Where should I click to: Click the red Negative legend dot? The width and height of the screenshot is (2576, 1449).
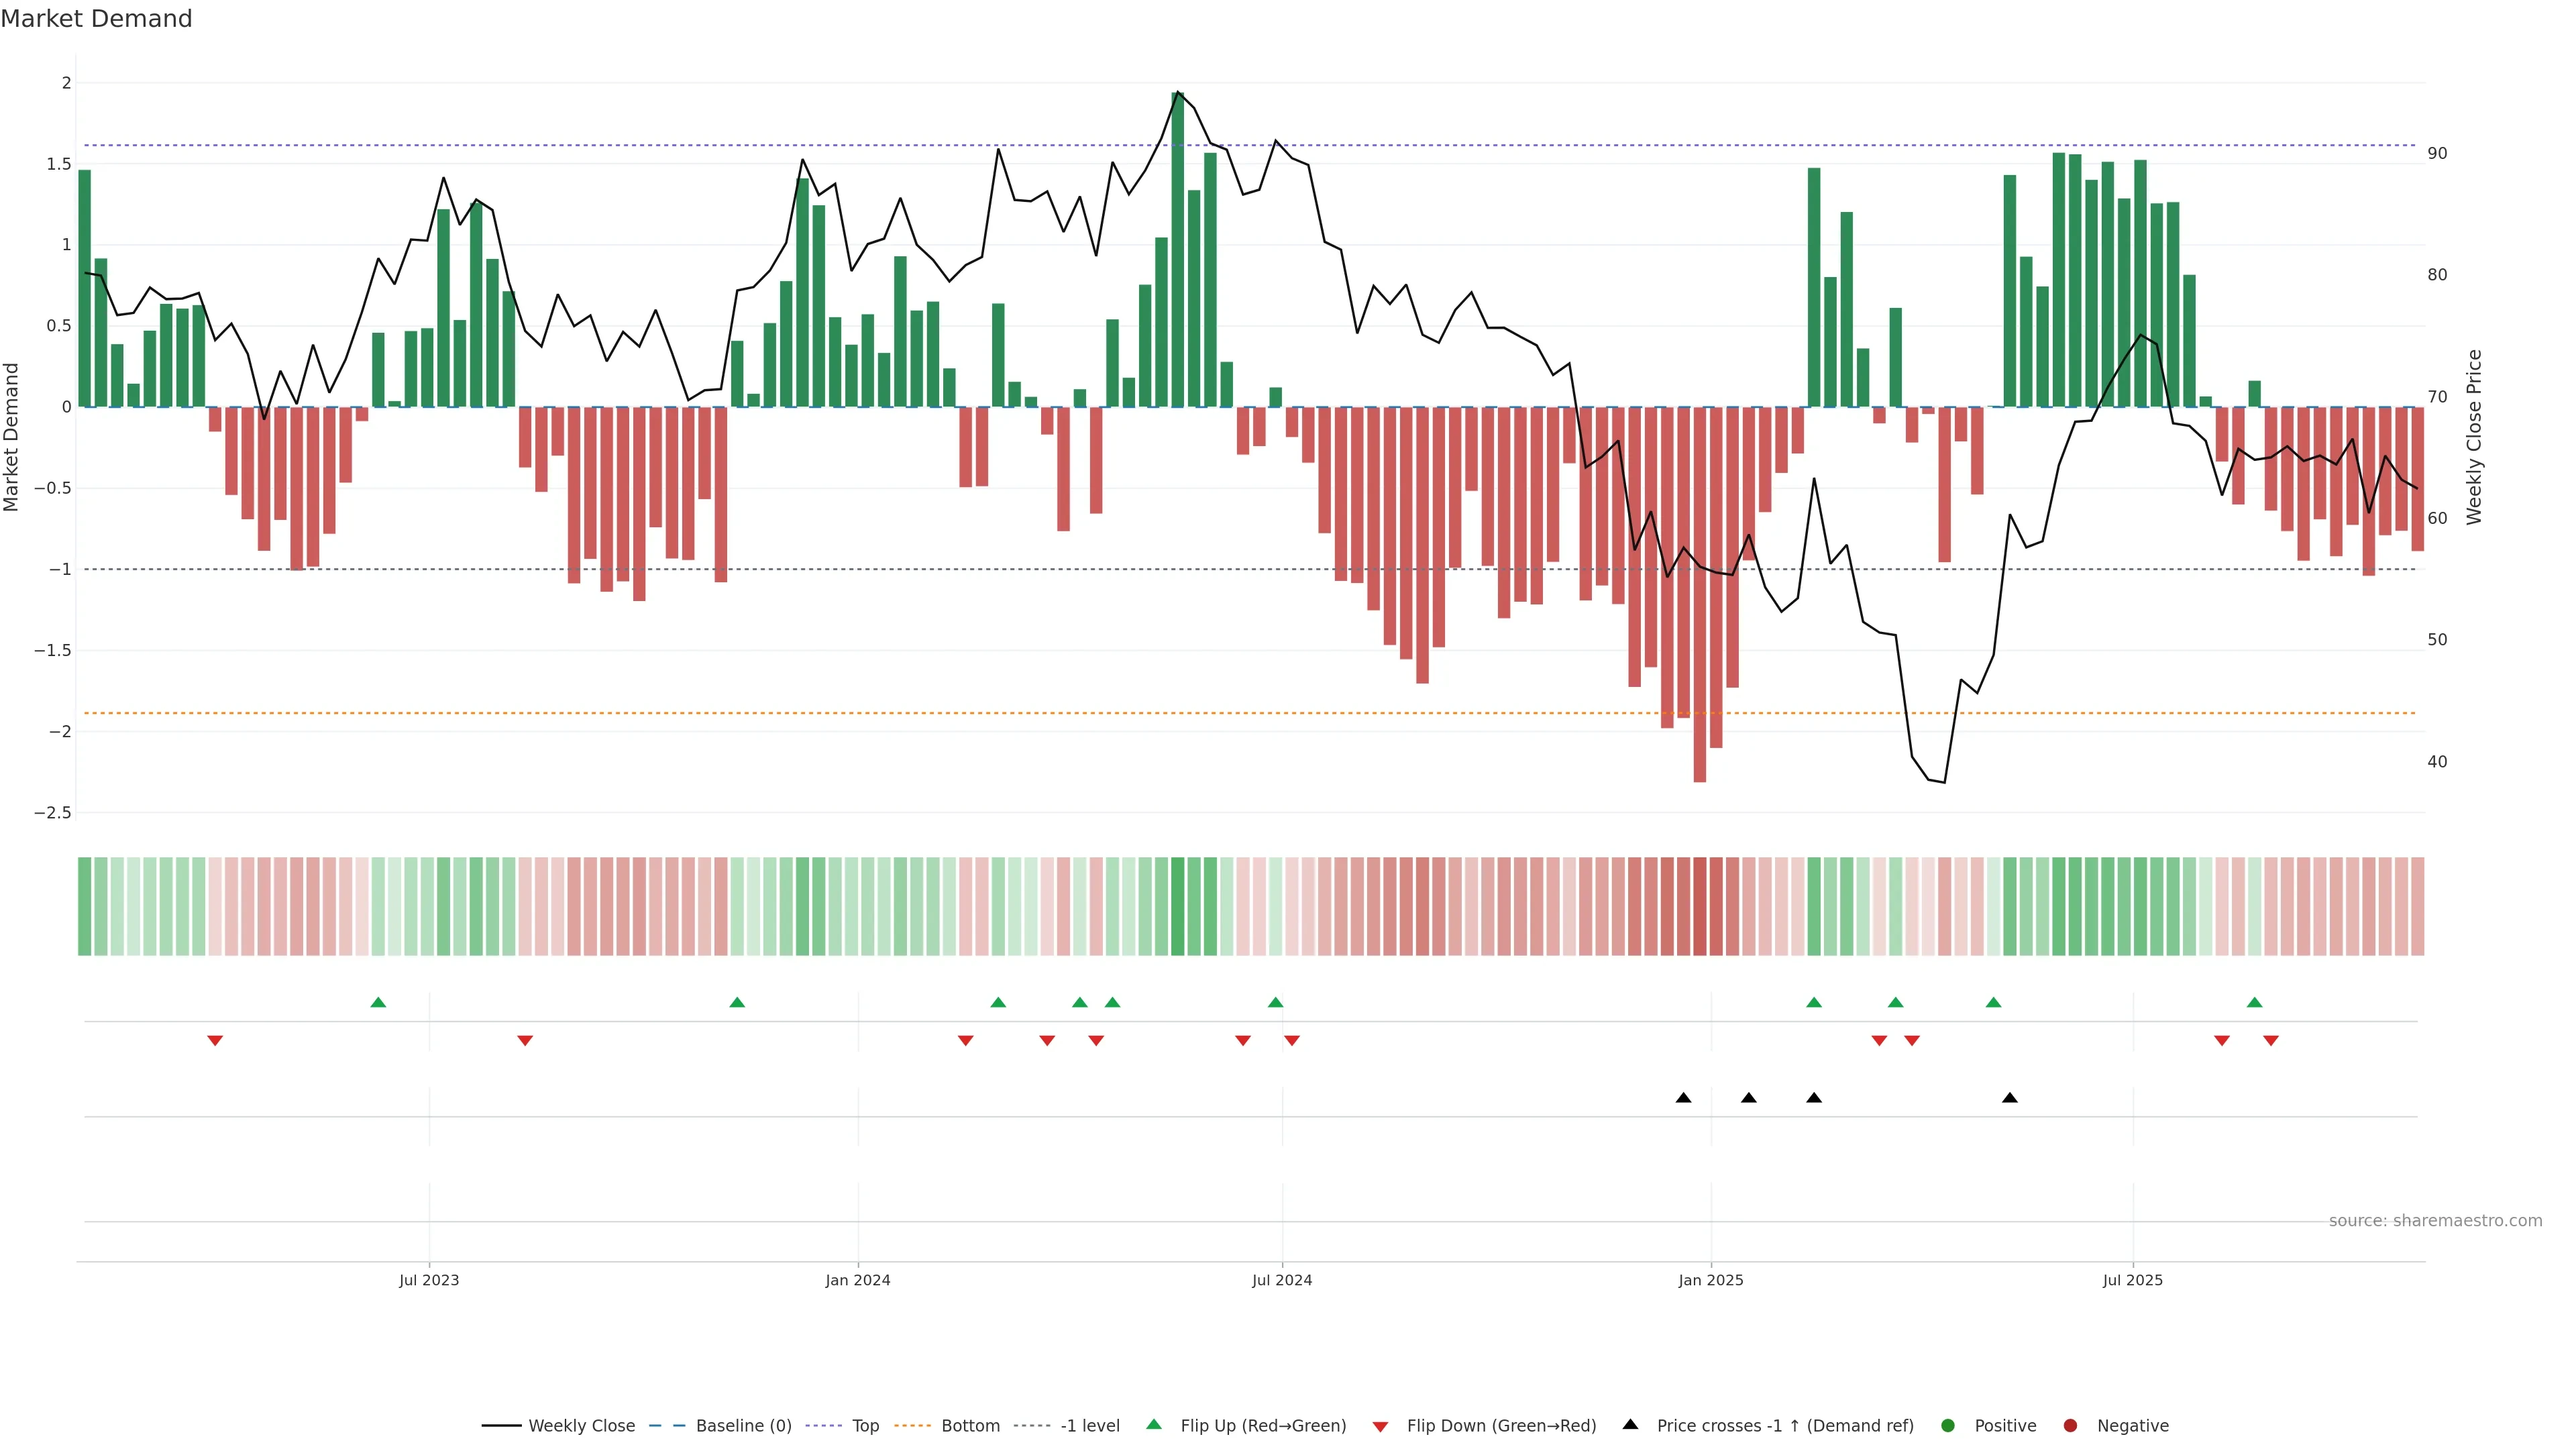tap(2070, 1426)
